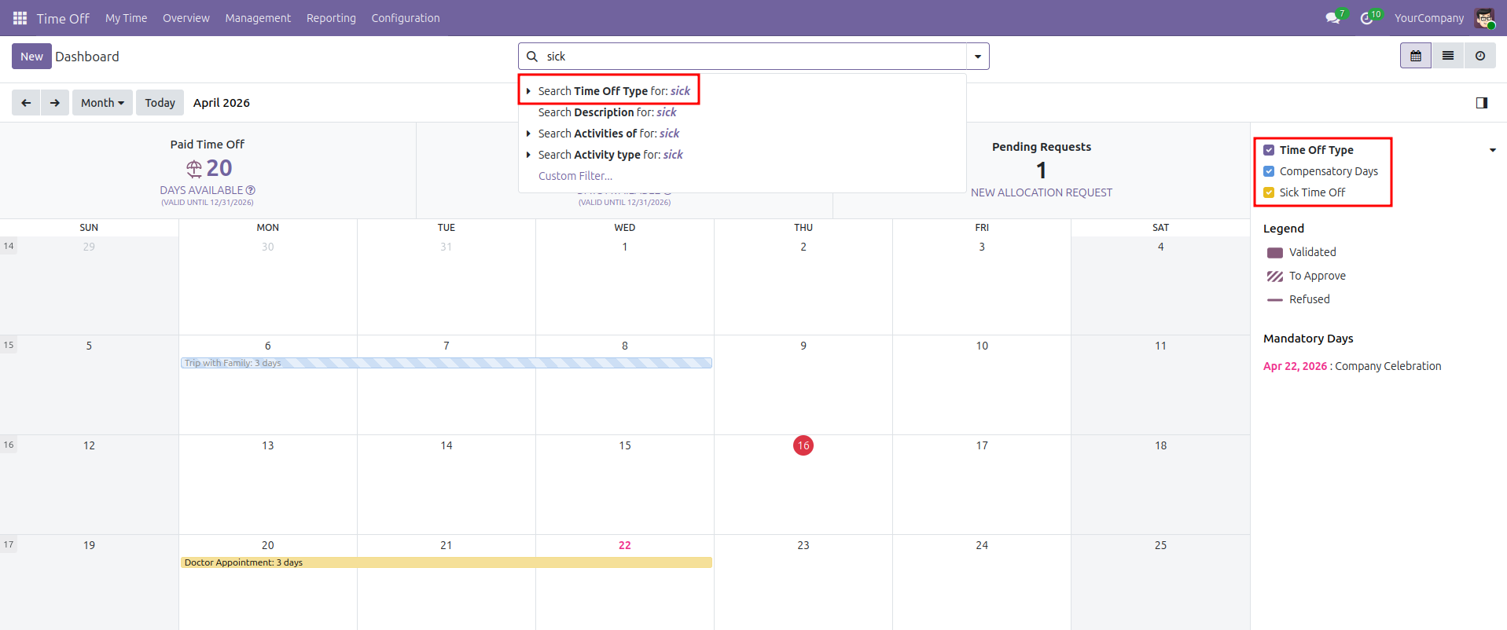The height and width of the screenshot is (630, 1507).
Task: Click the Refused legend line
Action: (1275, 300)
